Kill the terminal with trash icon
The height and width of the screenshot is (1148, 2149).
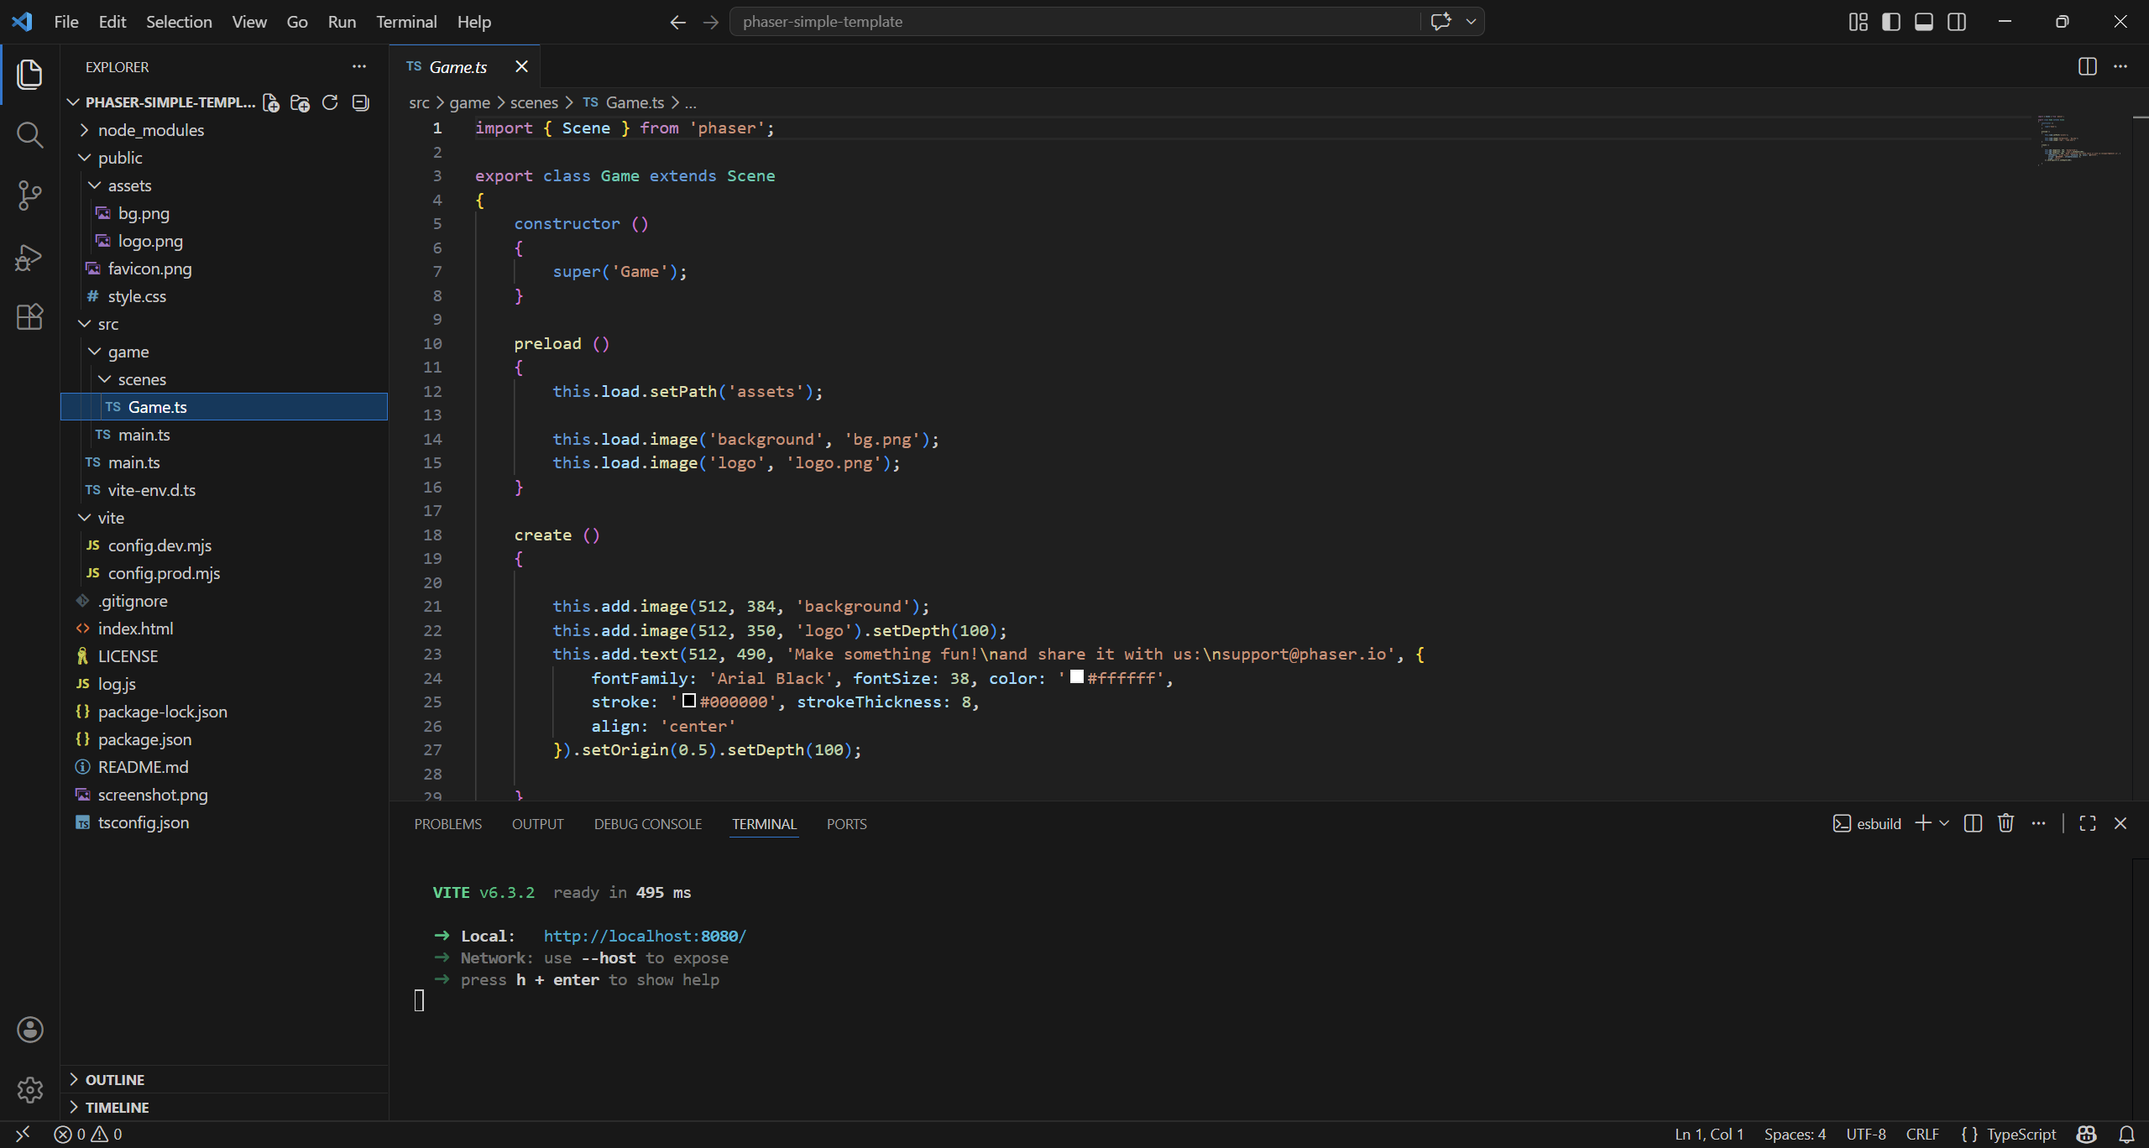point(2005,823)
